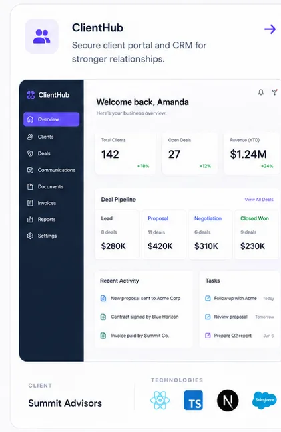Open the Open Deals 27 card
Screen dimensions: 281x432
[x=190, y=153]
